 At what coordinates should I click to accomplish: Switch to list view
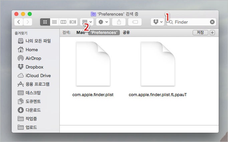(x=54, y=22)
